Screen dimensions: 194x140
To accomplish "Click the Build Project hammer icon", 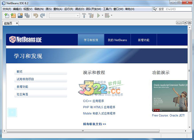I will [84, 16].
